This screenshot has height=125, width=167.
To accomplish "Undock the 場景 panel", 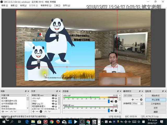I will pyautogui.click(x=26, y=91).
